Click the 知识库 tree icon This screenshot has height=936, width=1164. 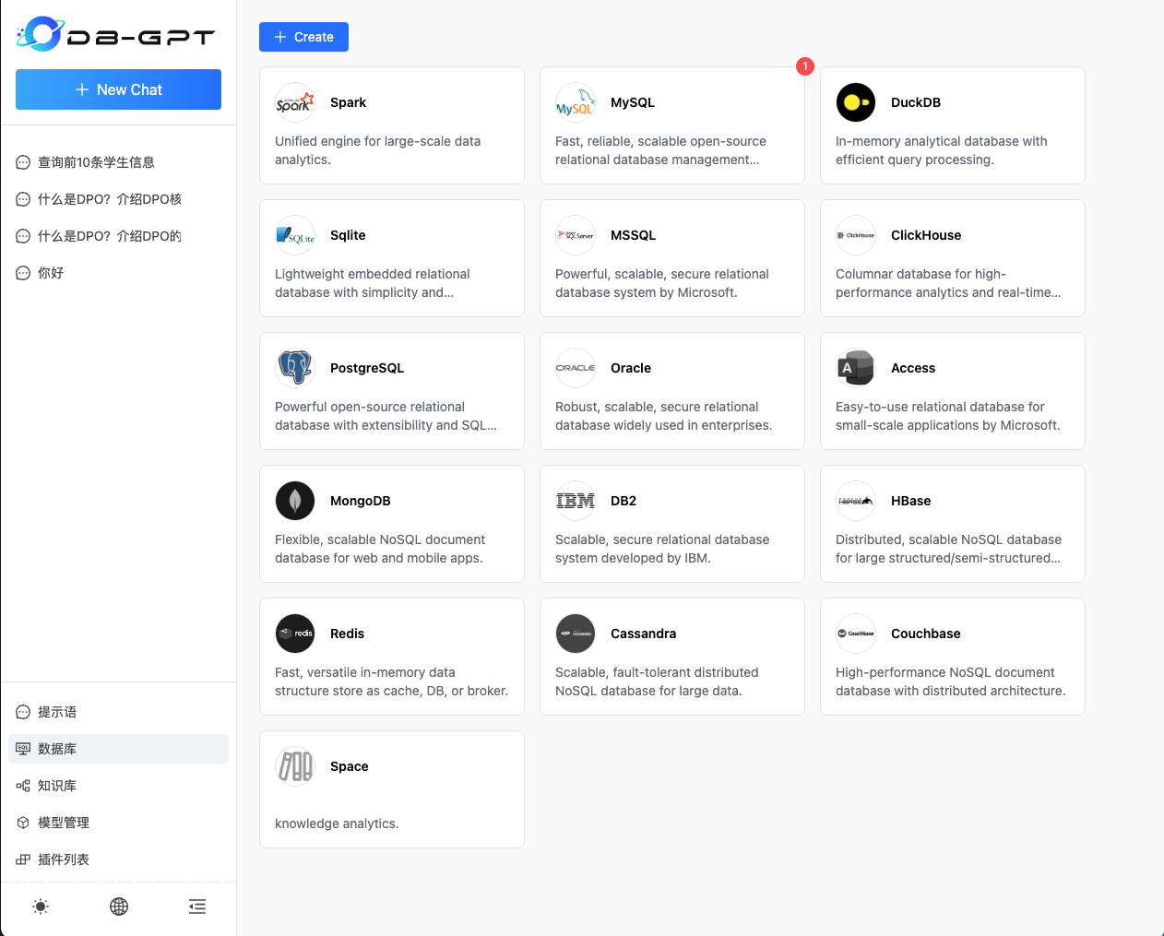[23, 786]
